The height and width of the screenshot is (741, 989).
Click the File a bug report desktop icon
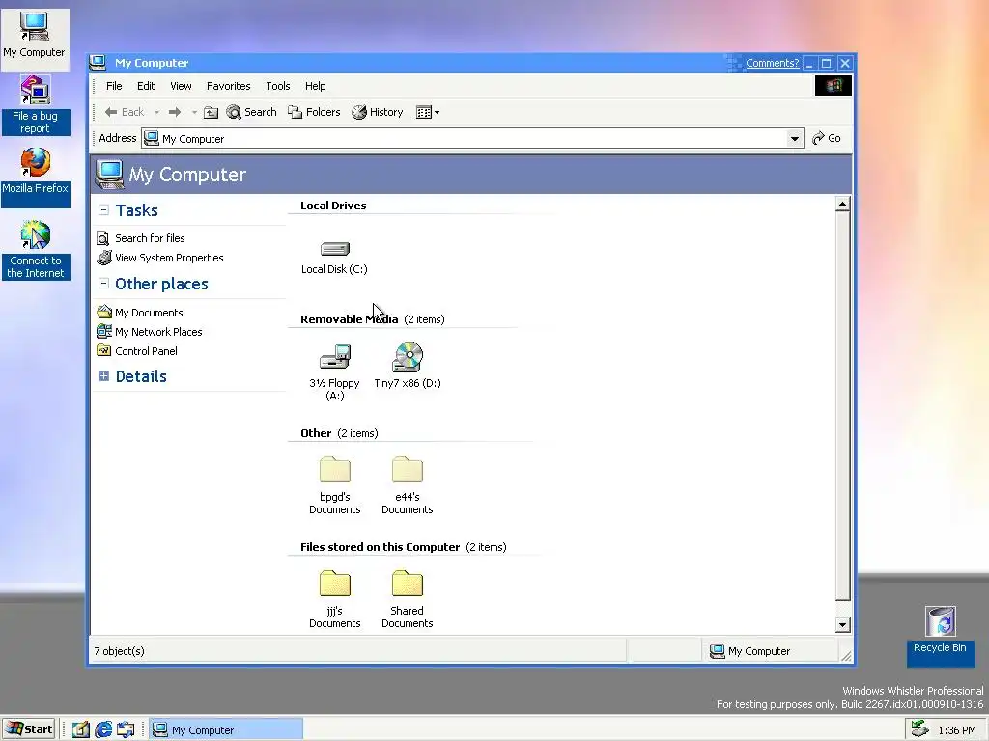36,104
